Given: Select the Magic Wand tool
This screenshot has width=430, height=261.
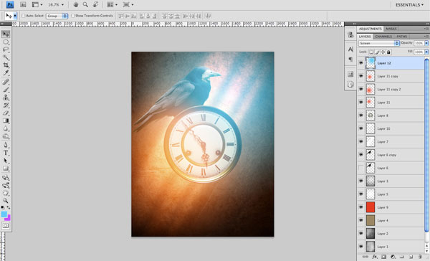Looking at the screenshot, I should (x=6, y=57).
